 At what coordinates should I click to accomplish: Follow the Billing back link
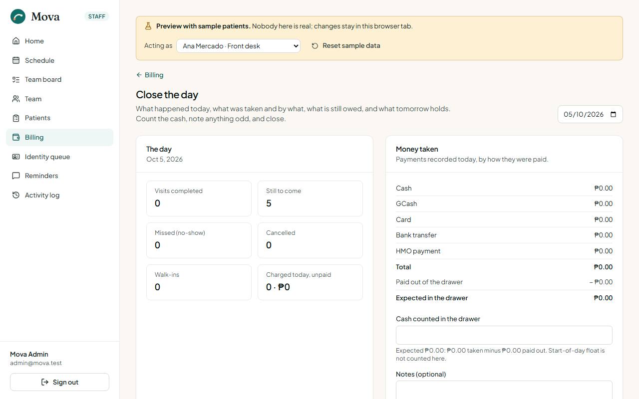[x=150, y=75]
